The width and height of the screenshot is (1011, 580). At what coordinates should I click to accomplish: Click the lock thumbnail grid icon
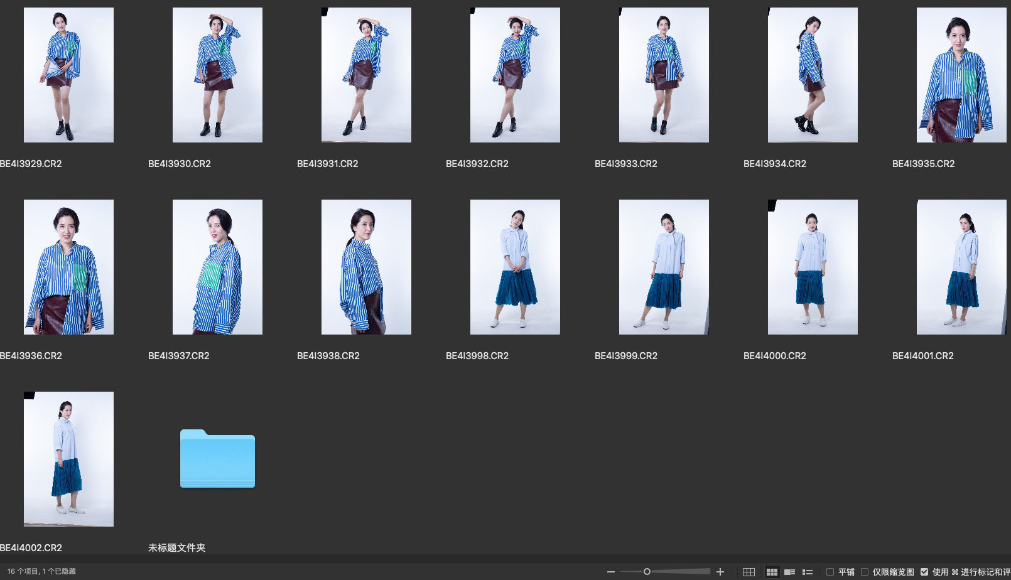pos(749,572)
